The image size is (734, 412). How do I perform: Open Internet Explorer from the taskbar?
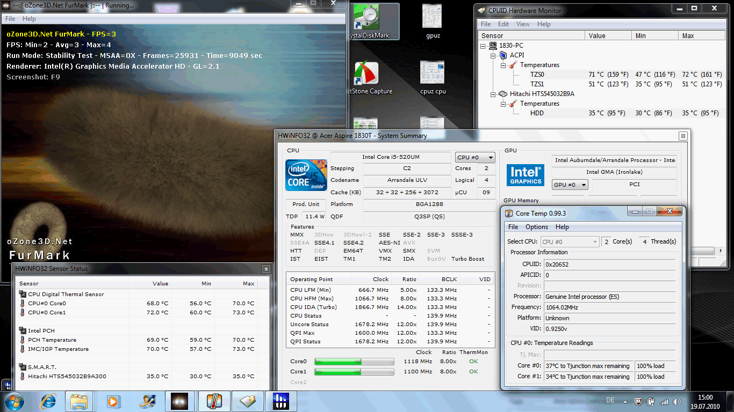point(48,401)
